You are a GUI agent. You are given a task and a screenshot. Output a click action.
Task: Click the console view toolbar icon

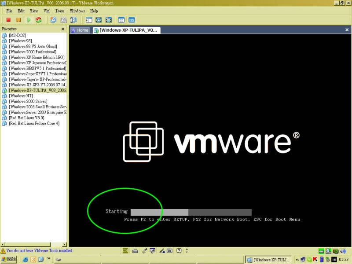(132, 20)
